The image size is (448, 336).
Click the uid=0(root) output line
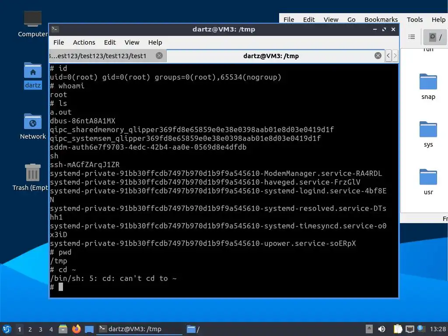point(166,77)
